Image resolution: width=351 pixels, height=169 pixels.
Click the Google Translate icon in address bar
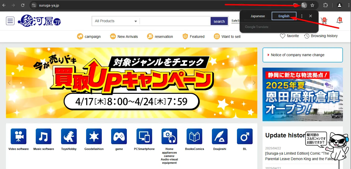[304, 5]
